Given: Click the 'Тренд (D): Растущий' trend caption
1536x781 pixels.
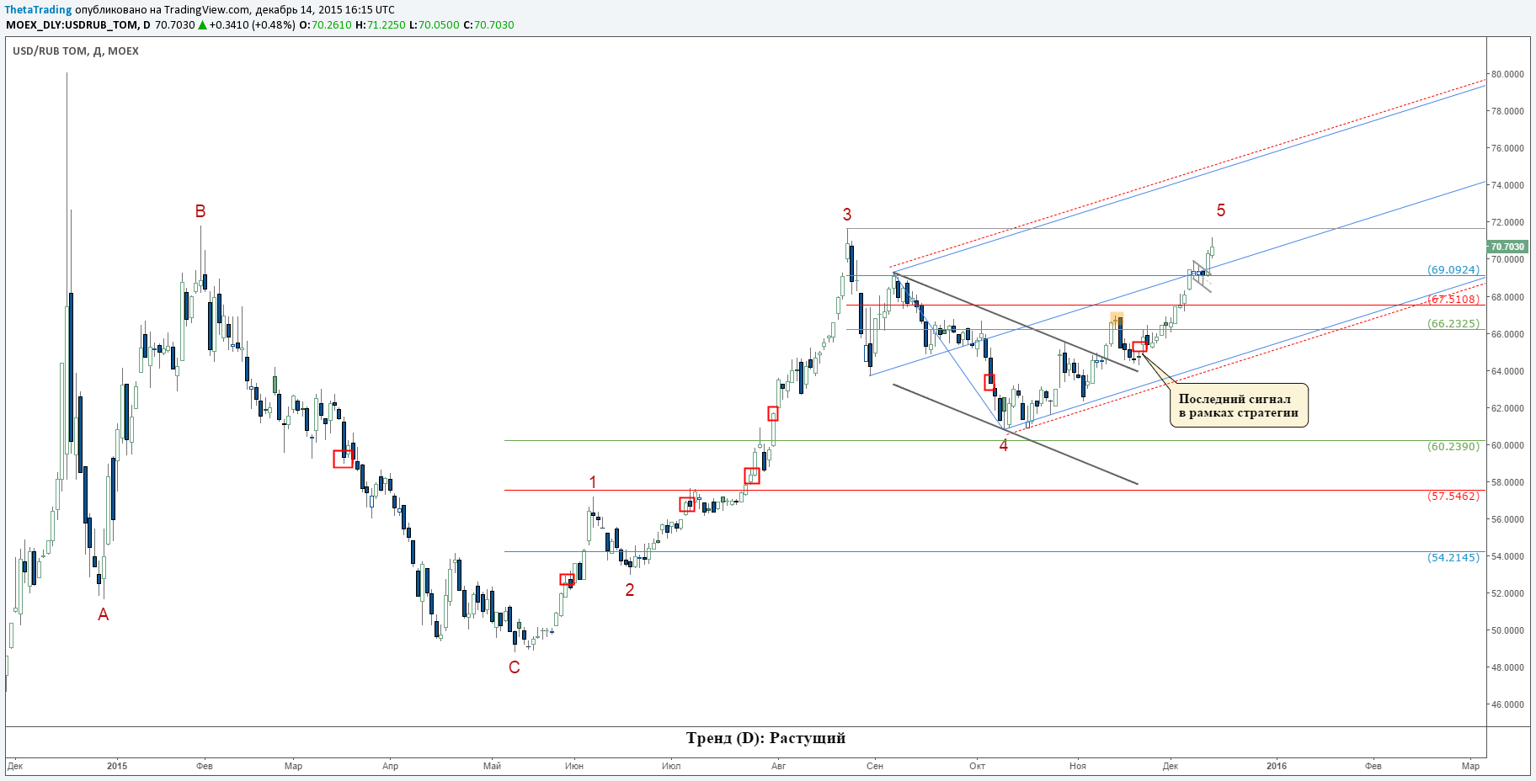Looking at the screenshot, I should (x=765, y=738).
